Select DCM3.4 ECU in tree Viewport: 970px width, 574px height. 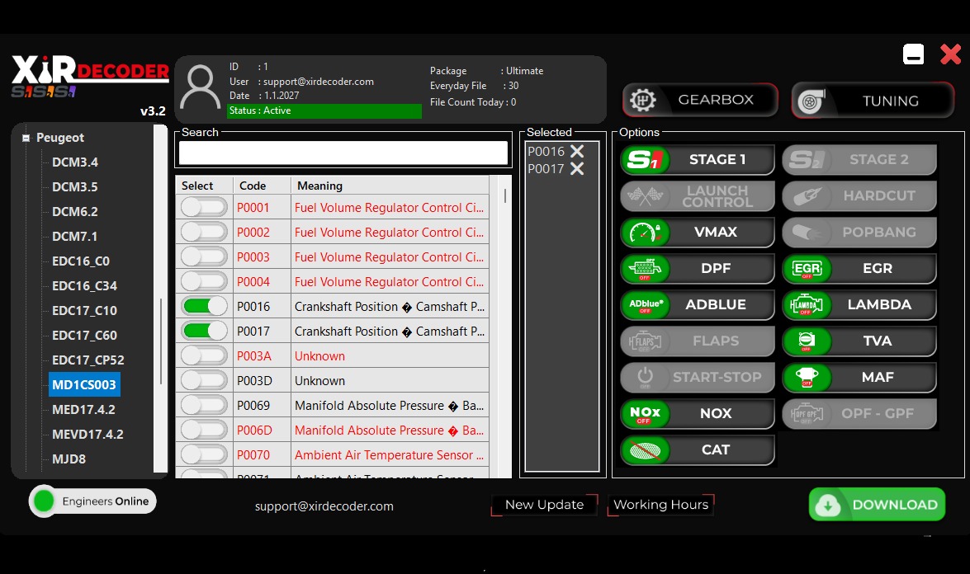point(75,162)
